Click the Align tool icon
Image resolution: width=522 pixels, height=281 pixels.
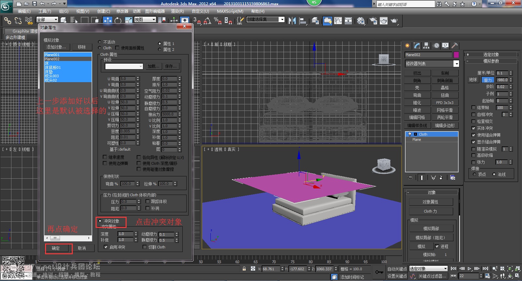point(303,21)
